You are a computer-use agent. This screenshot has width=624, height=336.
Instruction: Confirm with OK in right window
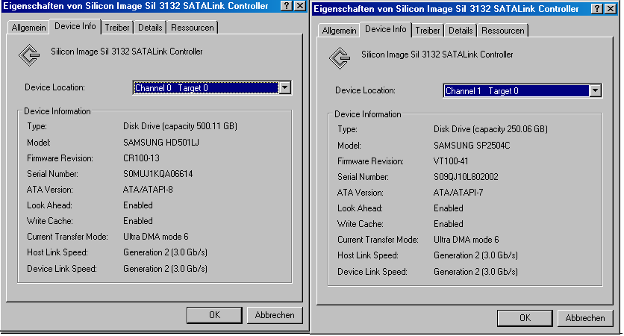(x=525, y=317)
